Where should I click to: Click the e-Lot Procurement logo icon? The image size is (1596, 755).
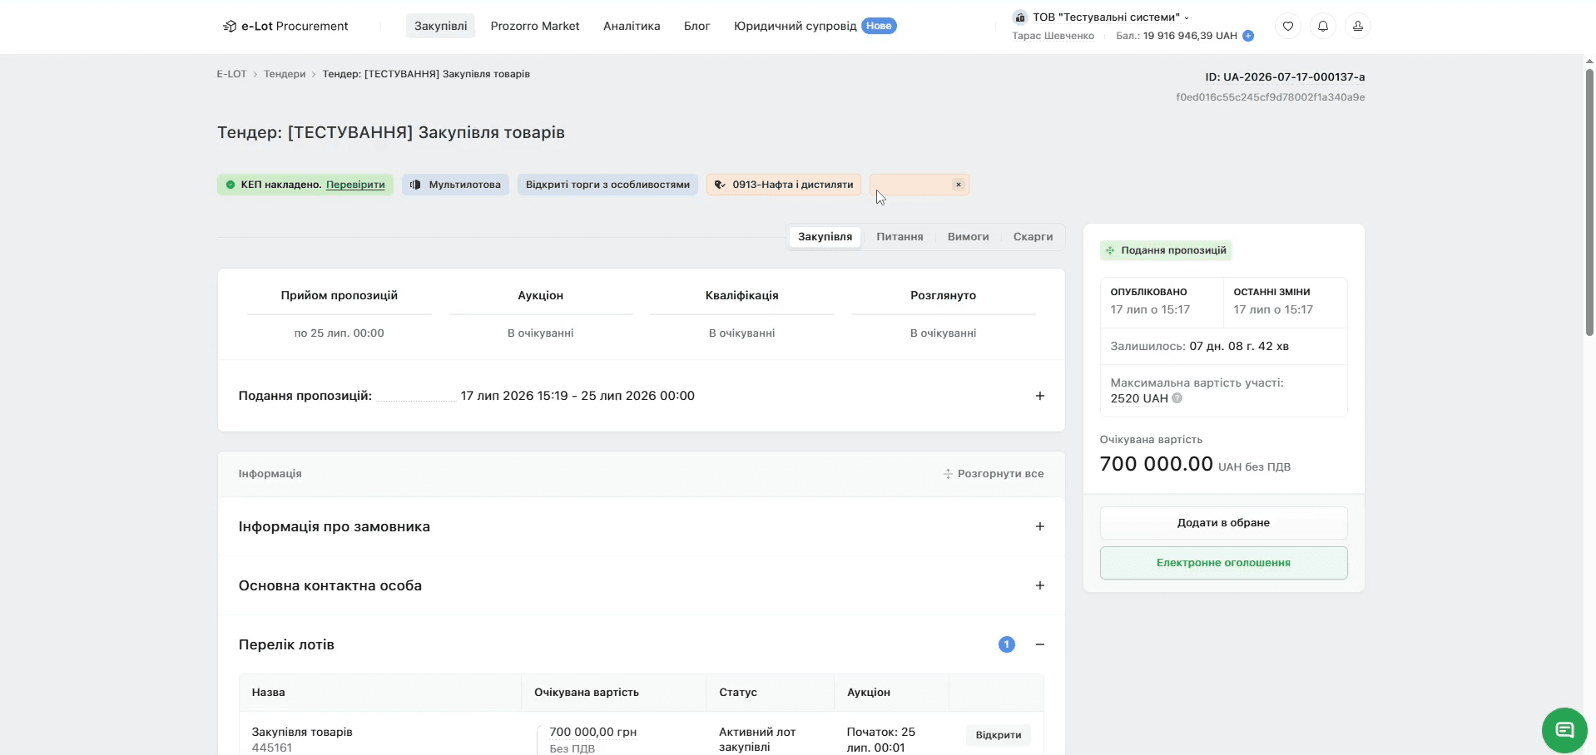pyautogui.click(x=230, y=26)
